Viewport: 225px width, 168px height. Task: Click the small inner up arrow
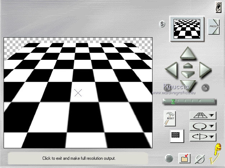coord(188,66)
